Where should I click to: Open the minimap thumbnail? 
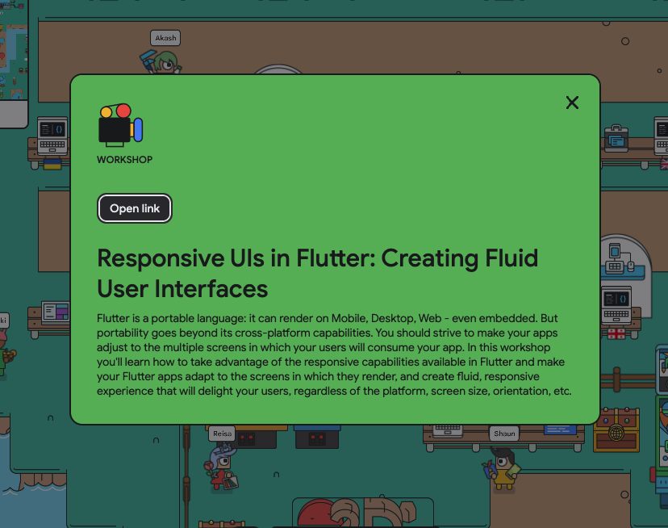pyautogui.click(x=14, y=50)
